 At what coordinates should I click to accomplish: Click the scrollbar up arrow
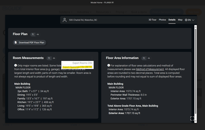pyautogui.click(x=195, y=27)
